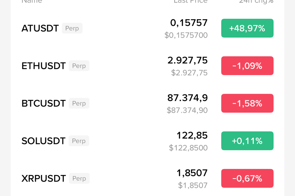This screenshot has height=196, width=295.
Task: Select the ETHUSDT last price 2.927,75
Action: [188, 60]
